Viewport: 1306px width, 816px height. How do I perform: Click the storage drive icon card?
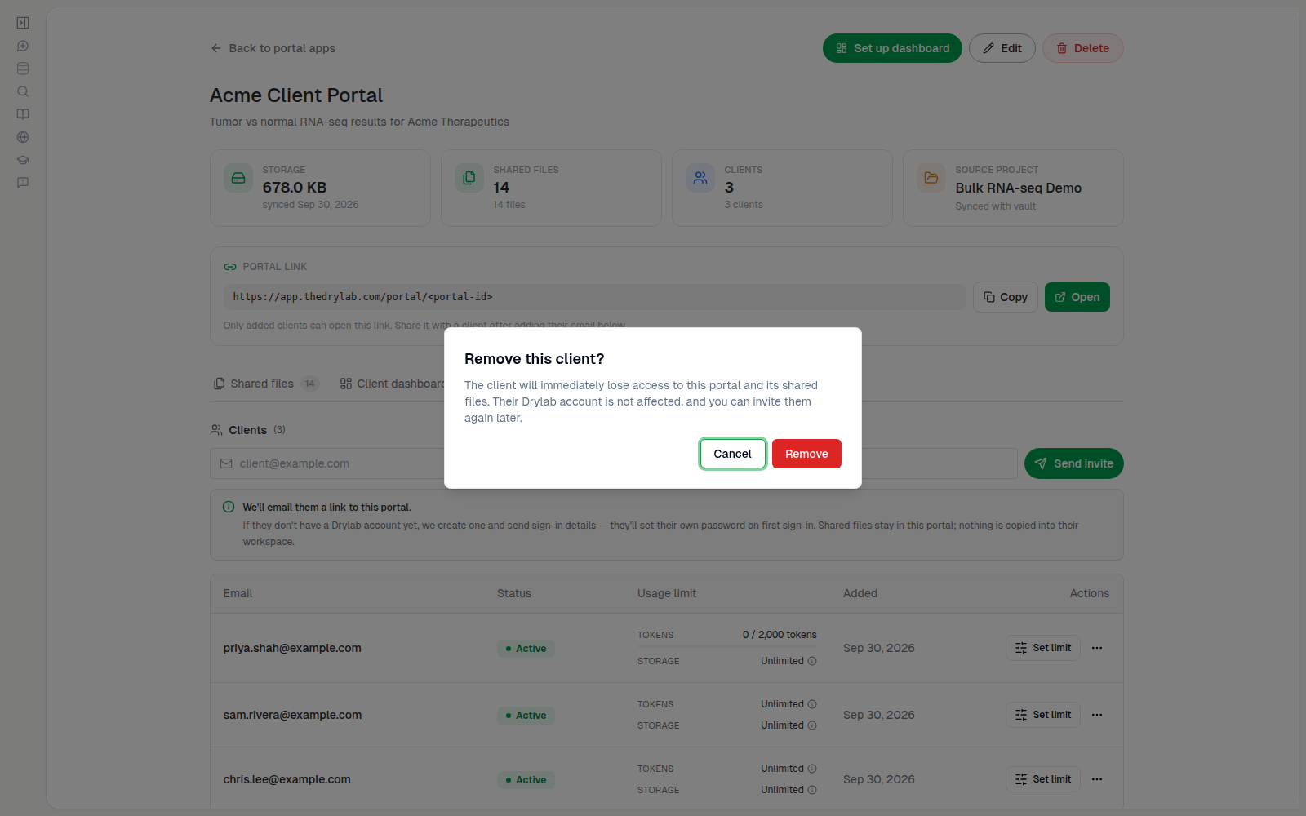[x=238, y=178]
